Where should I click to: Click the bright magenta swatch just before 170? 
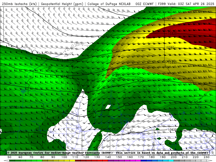[x=138, y=161]
